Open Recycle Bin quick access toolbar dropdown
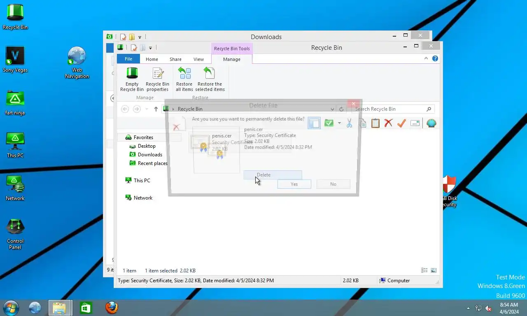 (150, 48)
